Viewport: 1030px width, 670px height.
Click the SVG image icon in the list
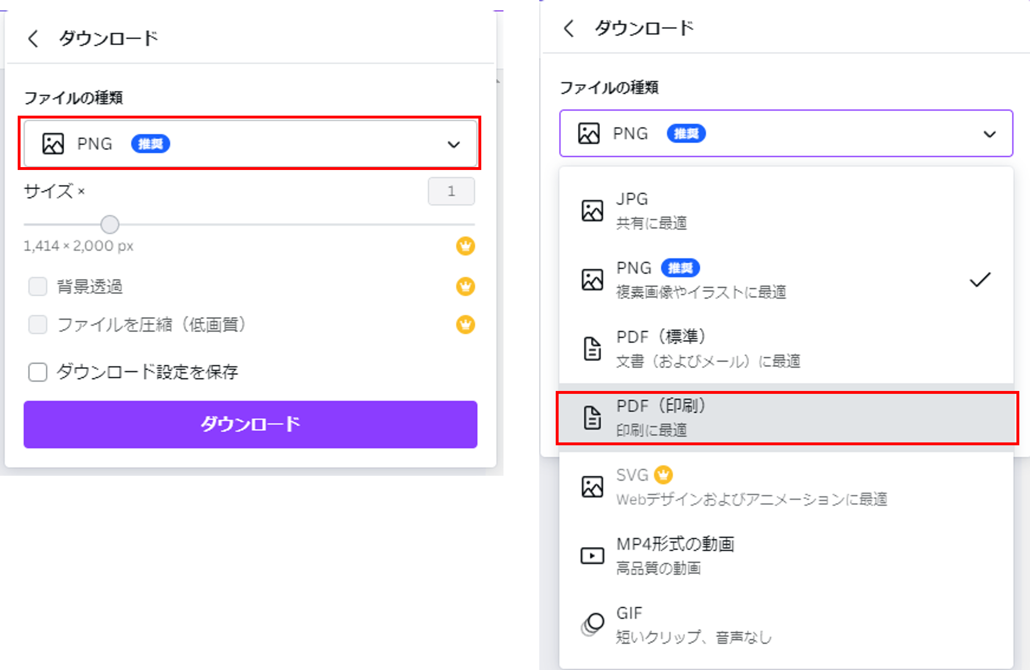(592, 487)
